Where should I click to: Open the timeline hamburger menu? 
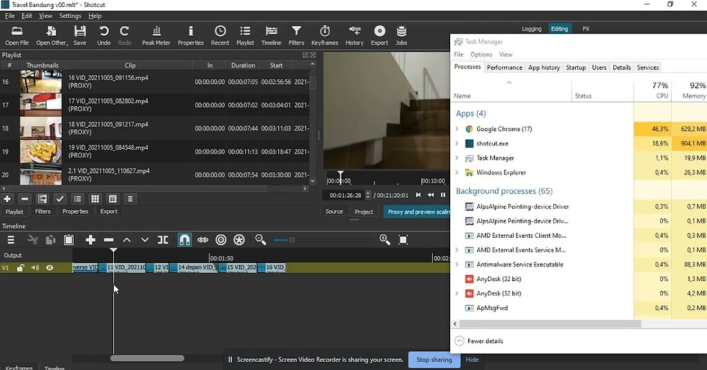11,240
